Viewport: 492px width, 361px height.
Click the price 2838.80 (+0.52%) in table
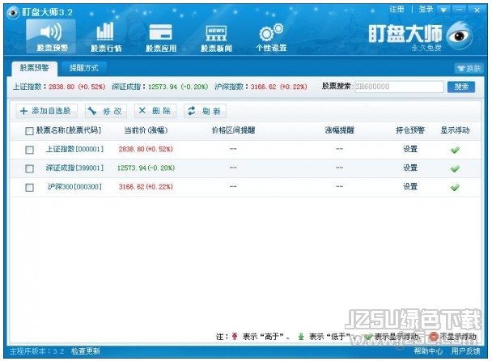pos(146,149)
